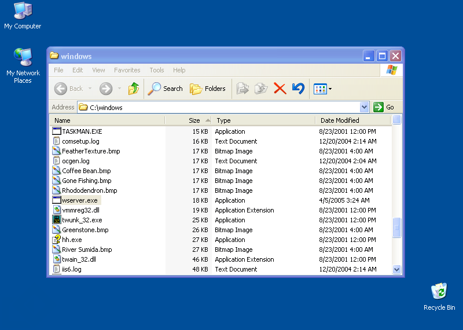Sort by the Type column header

tap(264, 120)
